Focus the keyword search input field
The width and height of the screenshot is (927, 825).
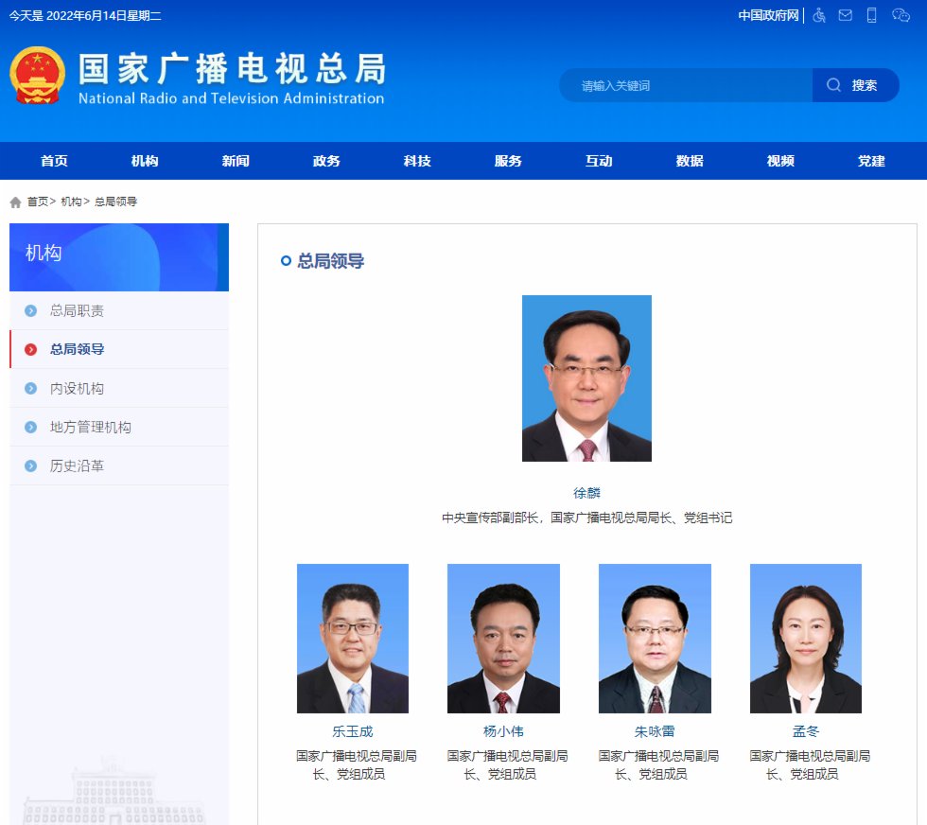click(x=686, y=85)
